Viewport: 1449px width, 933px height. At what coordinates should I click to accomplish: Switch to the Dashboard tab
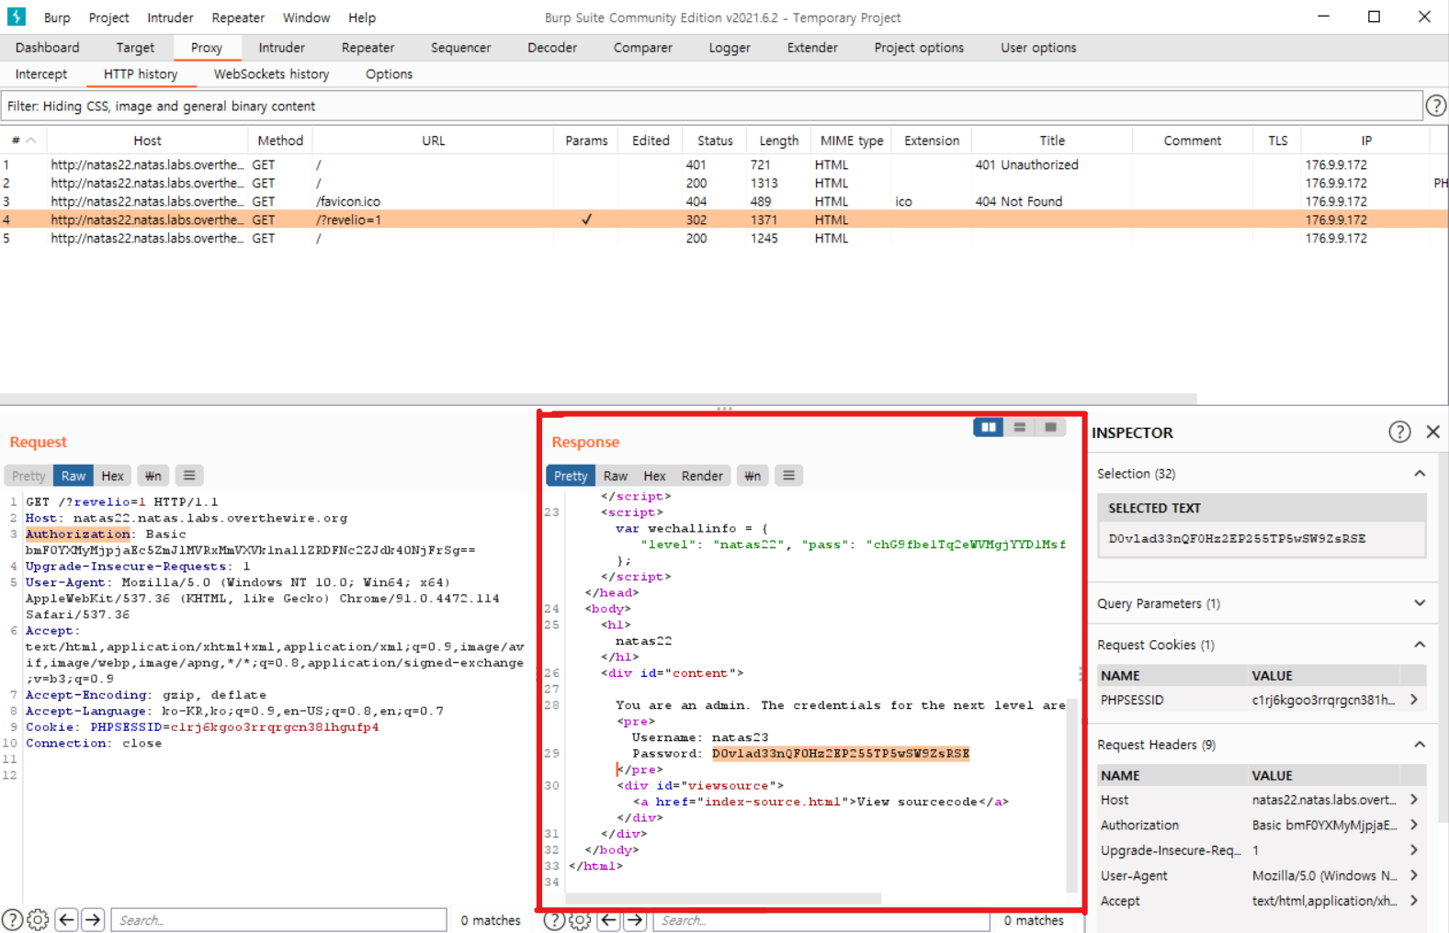click(x=47, y=48)
